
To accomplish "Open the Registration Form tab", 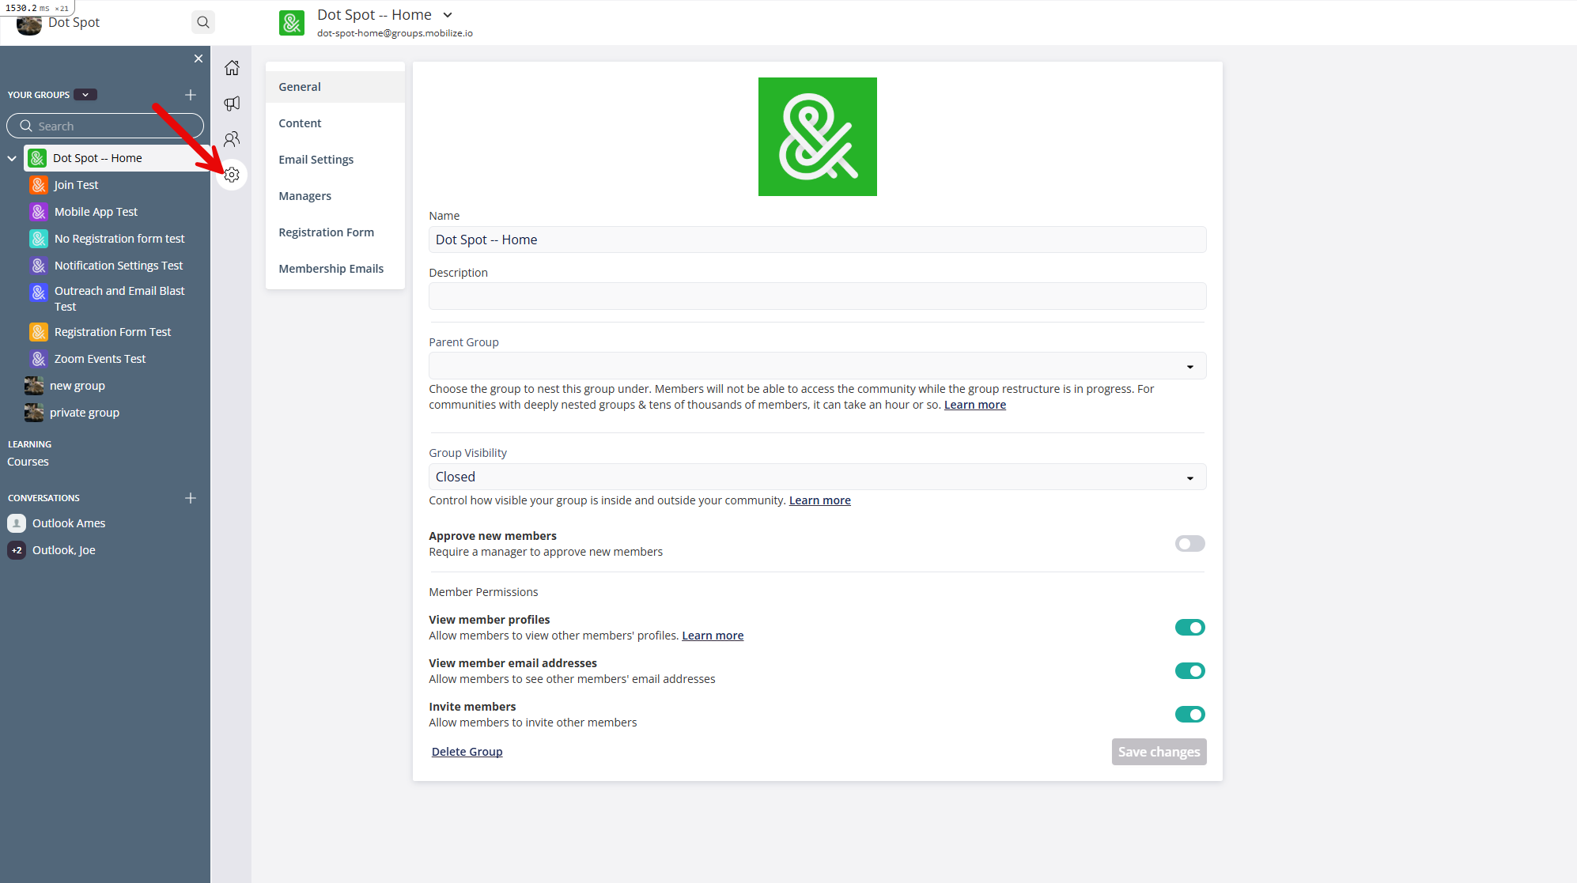I will pyautogui.click(x=335, y=232).
